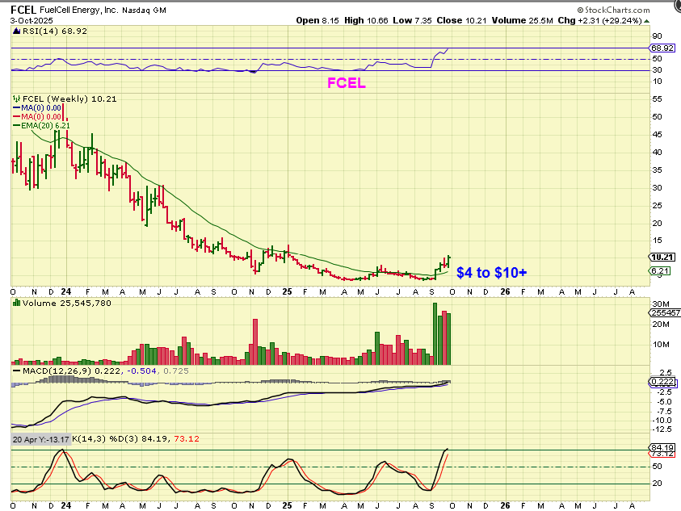Click the tall red volume bar in November 2024
681x511 pixels.
(x=255, y=341)
